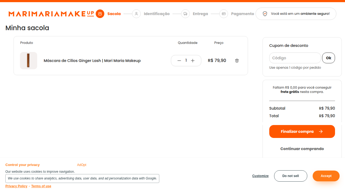Open the Máscara de Cílios Ginger Lash product name
The image size is (345, 194).
point(92,61)
